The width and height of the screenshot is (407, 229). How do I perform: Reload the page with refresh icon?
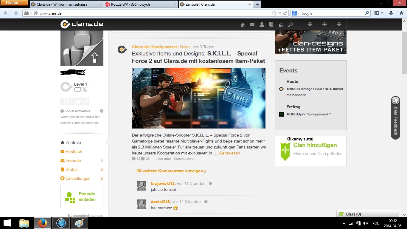[285, 13]
